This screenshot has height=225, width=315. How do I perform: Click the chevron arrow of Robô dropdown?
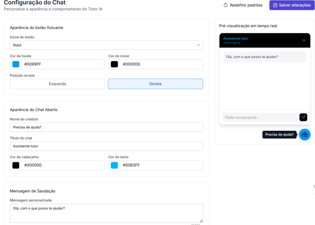pos(198,45)
